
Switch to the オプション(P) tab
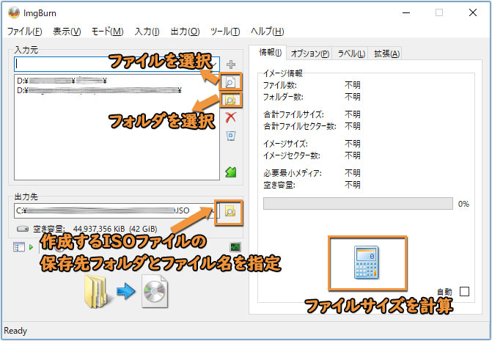pos(309,54)
